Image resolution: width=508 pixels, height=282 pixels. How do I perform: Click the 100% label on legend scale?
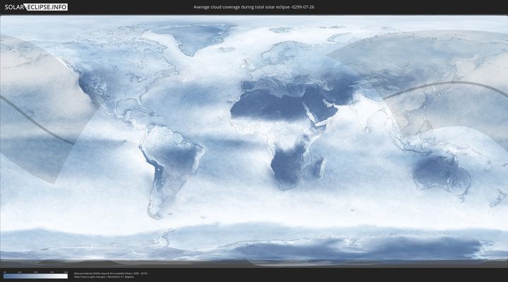pyautogui.click(x=66, y=272)
